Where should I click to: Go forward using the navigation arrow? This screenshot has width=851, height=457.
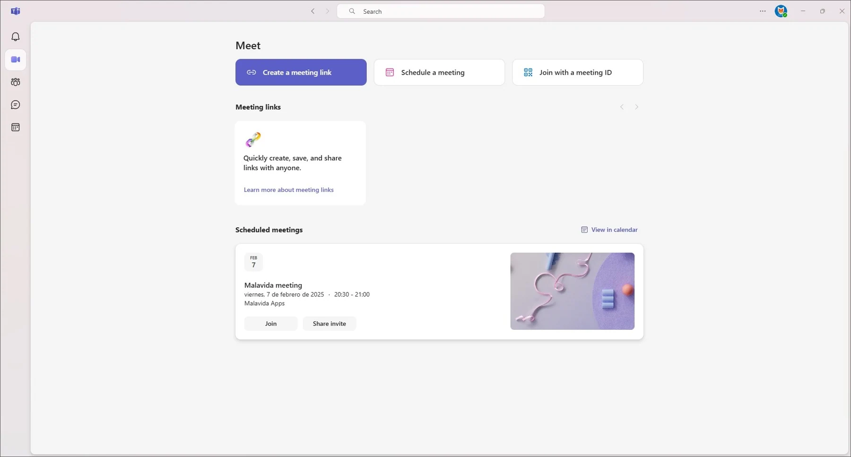pyautogui.click(x=327, y=11)
